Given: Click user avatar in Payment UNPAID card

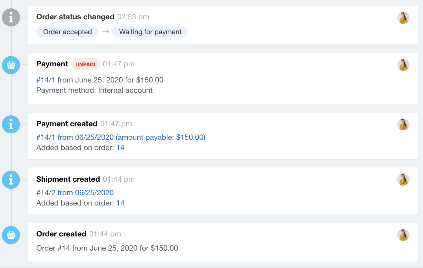Looking at the screenshot, I should pyautogui.click(x=403, y=65).
